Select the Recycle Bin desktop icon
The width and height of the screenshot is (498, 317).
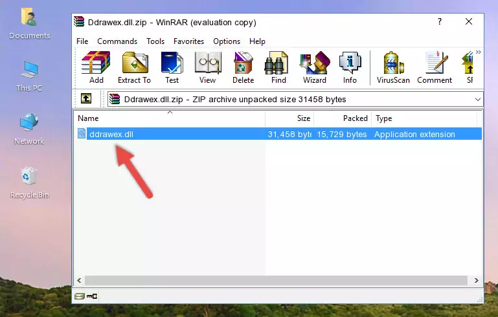click(x=30, y=183)
